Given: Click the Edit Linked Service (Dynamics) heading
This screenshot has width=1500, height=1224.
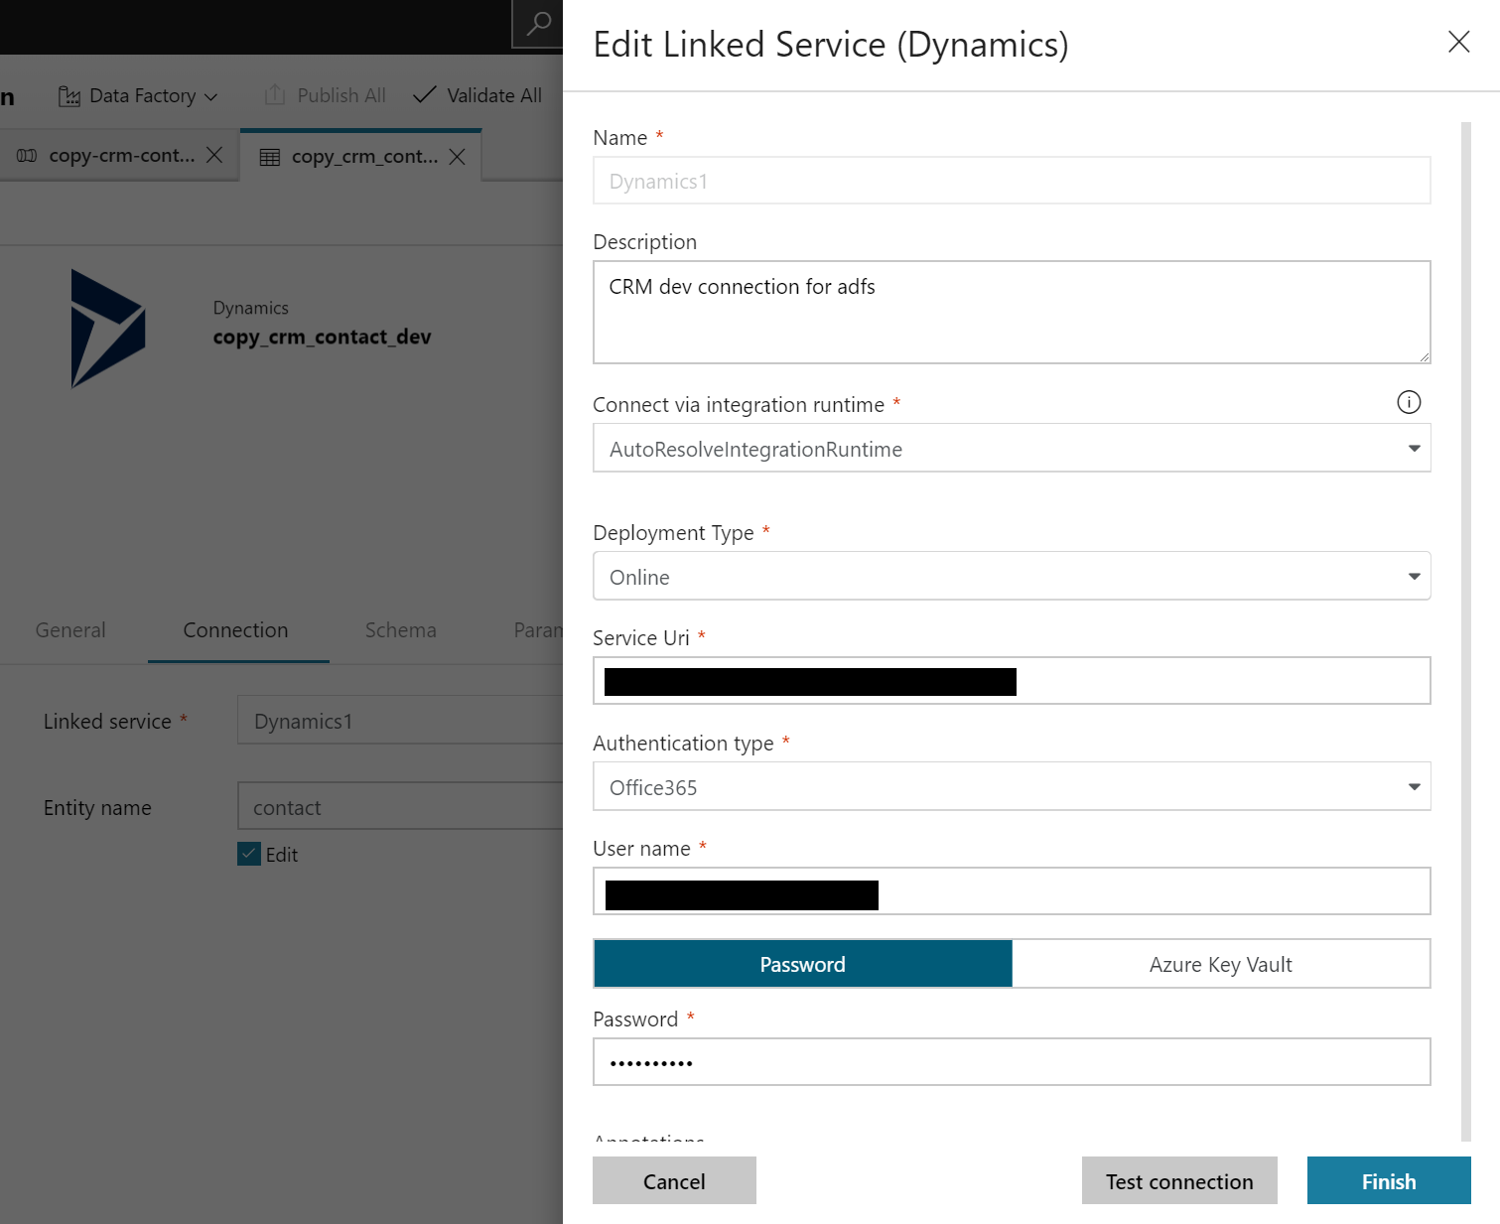Looking at the screenshot, I should 831,46.
